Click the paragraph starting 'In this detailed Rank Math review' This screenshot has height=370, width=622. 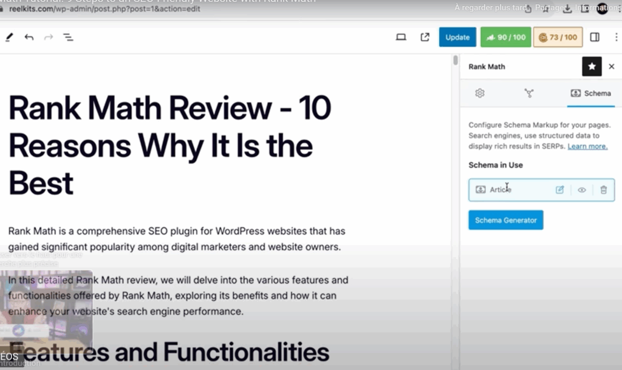tap(178, 295)
